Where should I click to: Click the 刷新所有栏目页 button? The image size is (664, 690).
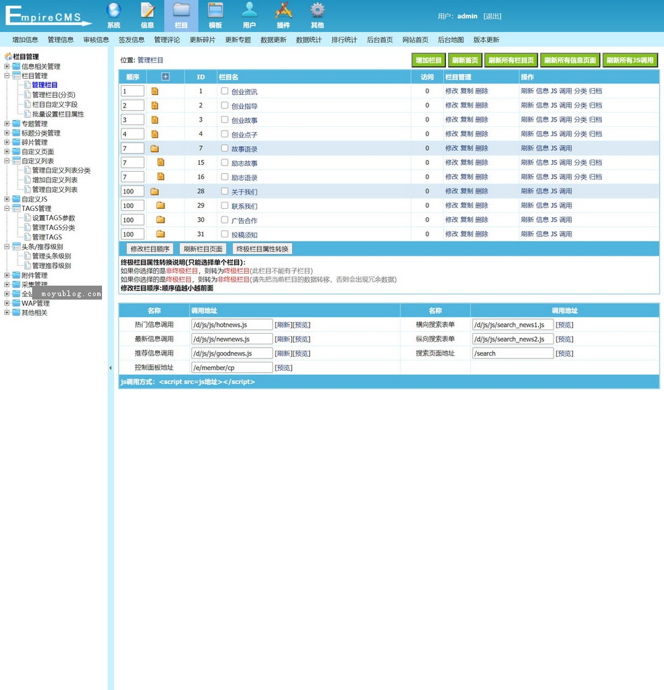[511, 60]
